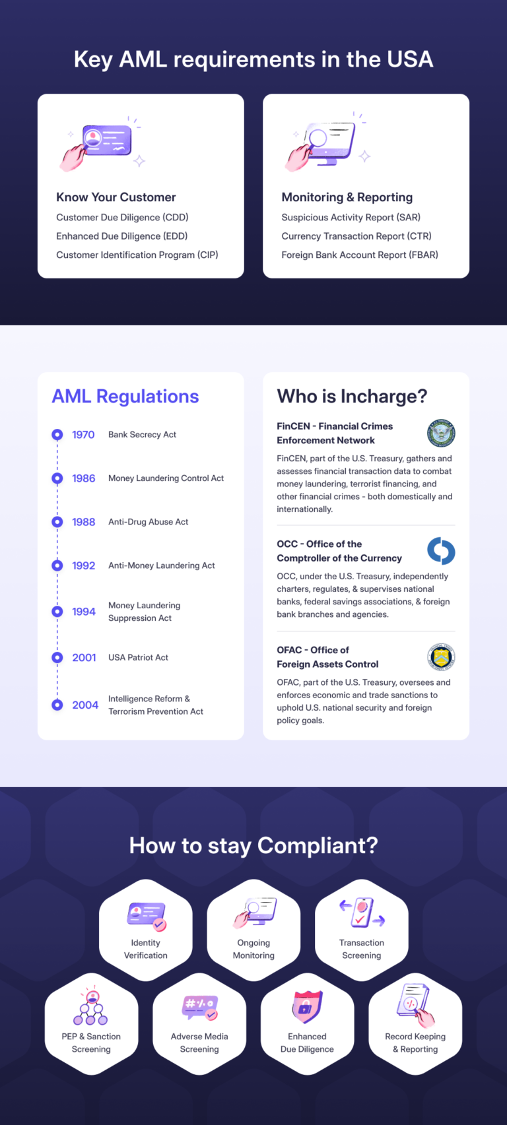Click the Record Keeping & Reporting icon

coord(416,1006)
